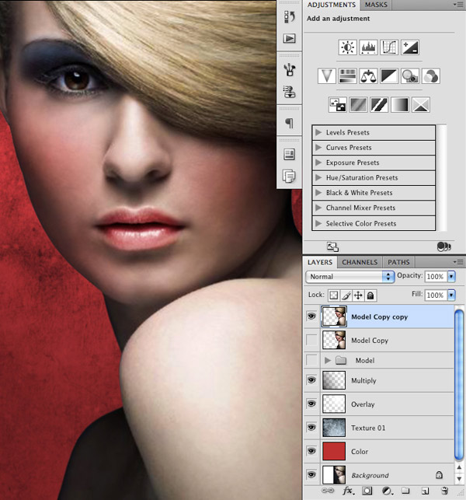Add a Photo Filter adjustment
The image size is (466, 500).
(x=410, y=75)
